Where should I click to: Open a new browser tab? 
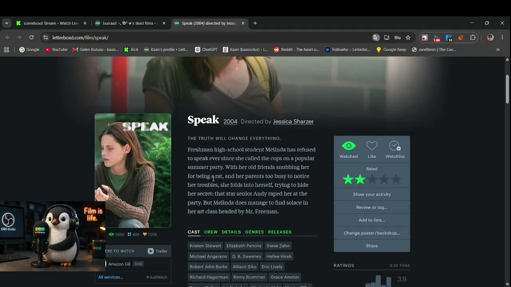255,23
